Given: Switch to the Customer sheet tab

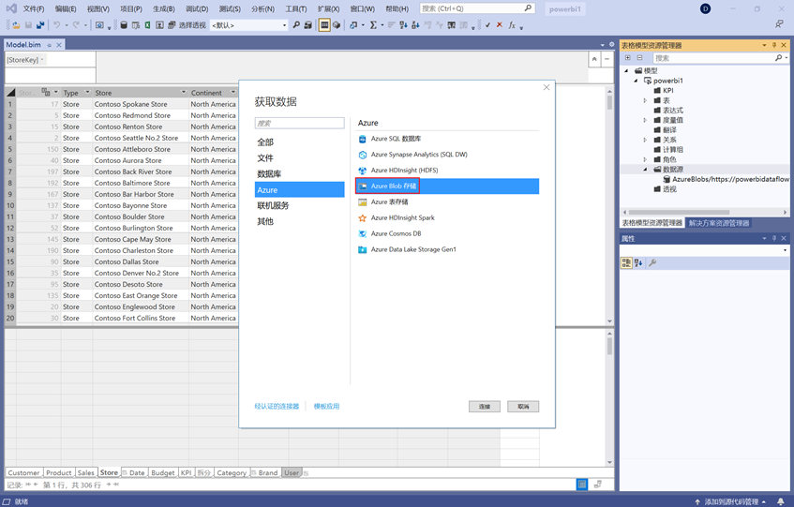Looking at the screenshot, I should pyautogui.click(x=23, y=472).
